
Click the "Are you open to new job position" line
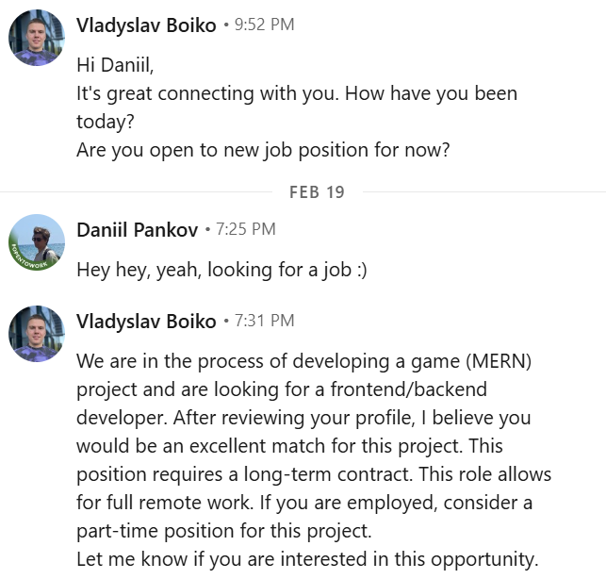263,150
